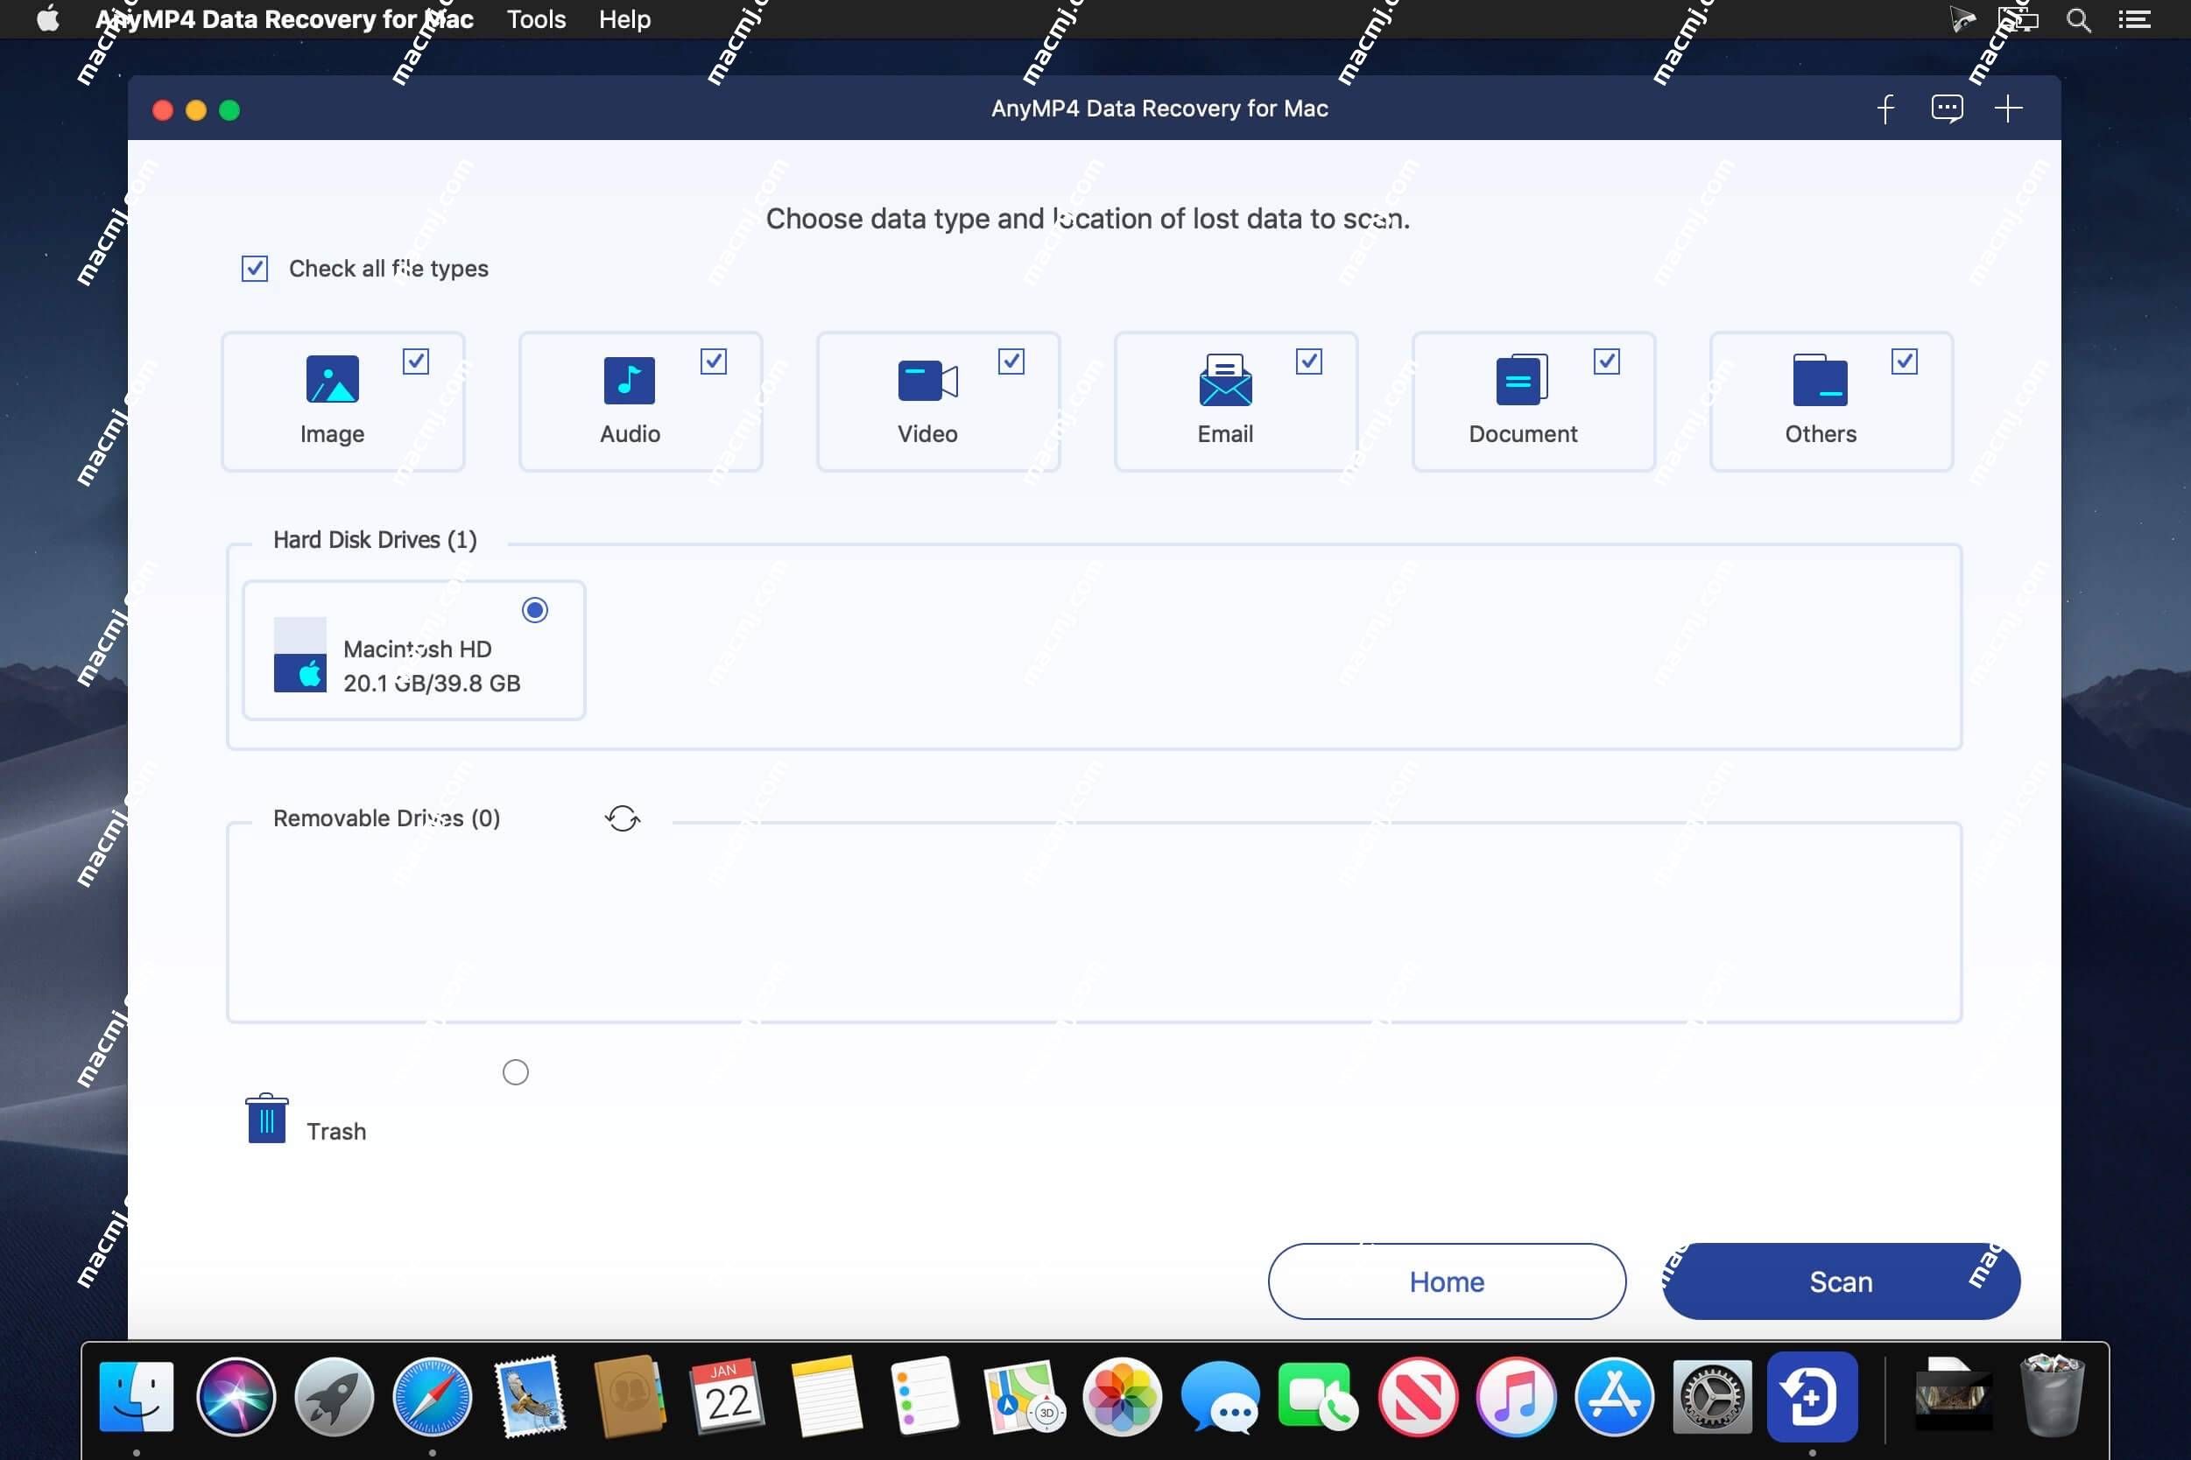Refresh the Removable Drives list
The width and height of the screenshot is (2191, 1460).
[x=621, y=817]
